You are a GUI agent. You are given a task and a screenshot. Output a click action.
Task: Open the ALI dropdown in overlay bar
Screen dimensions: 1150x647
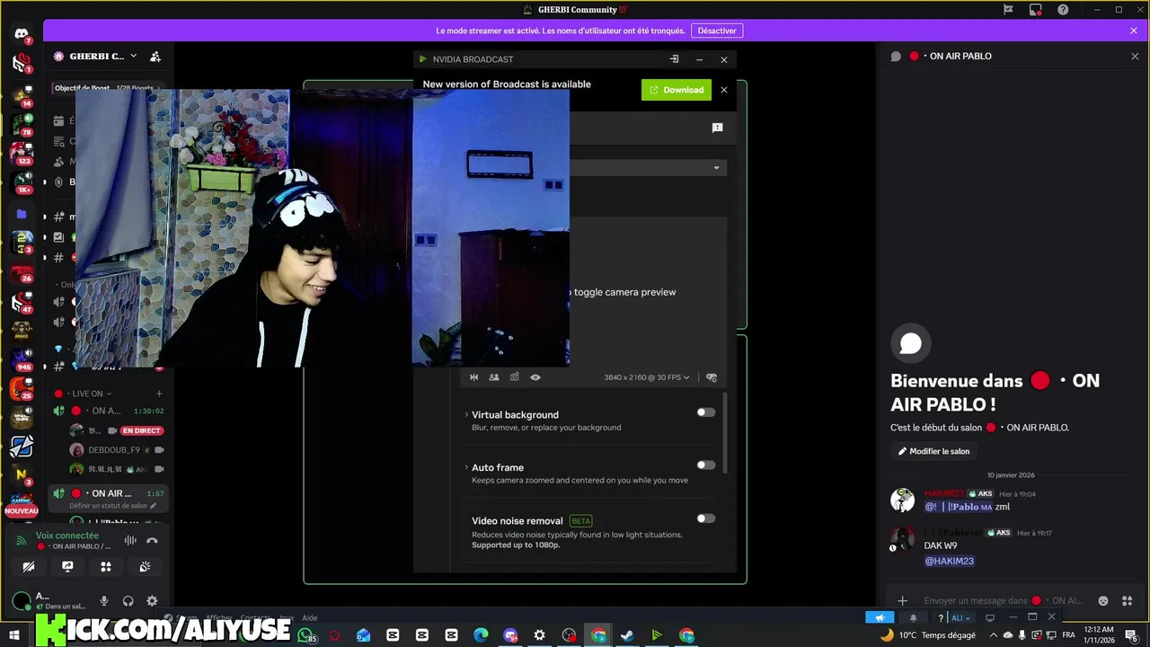pos(960,617)
